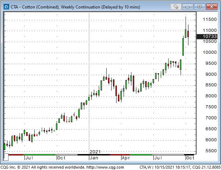Click the 8000 price axis value

(211, 96)
